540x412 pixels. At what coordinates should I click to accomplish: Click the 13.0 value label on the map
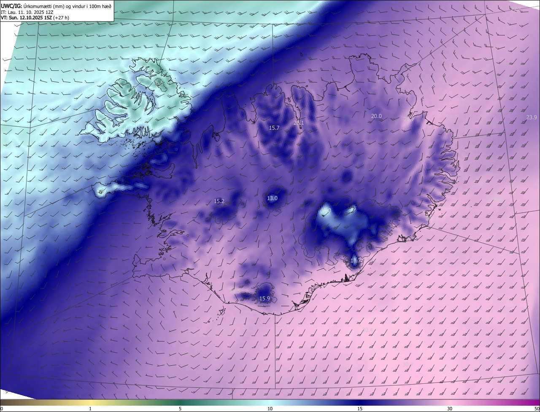point(273,198)
